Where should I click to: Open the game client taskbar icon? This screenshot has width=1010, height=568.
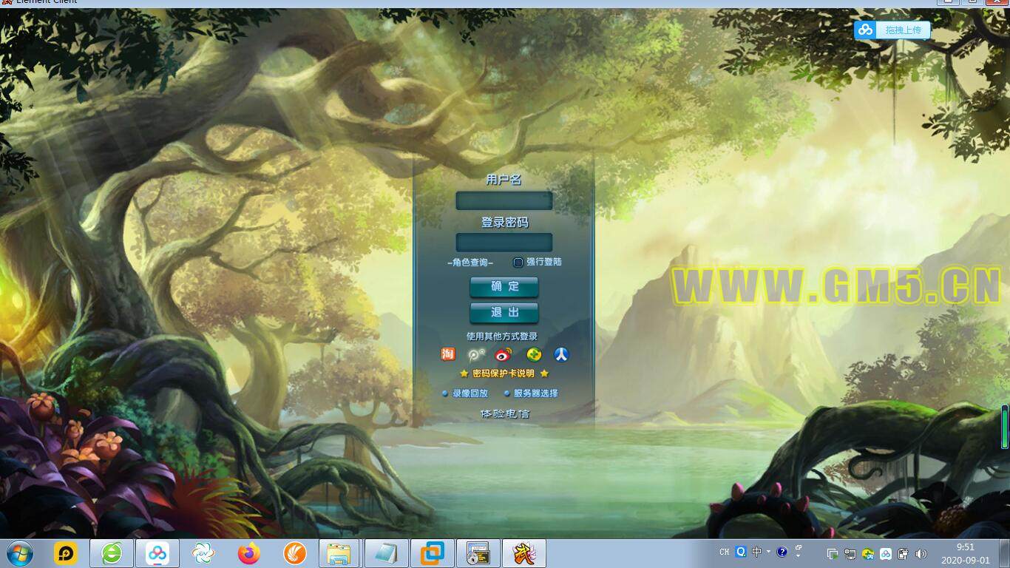(524, 553)
